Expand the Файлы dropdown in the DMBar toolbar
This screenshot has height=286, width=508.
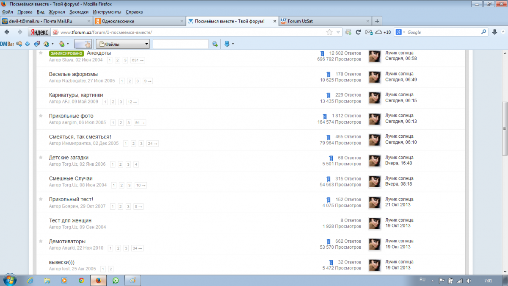(x=146, y=44)
